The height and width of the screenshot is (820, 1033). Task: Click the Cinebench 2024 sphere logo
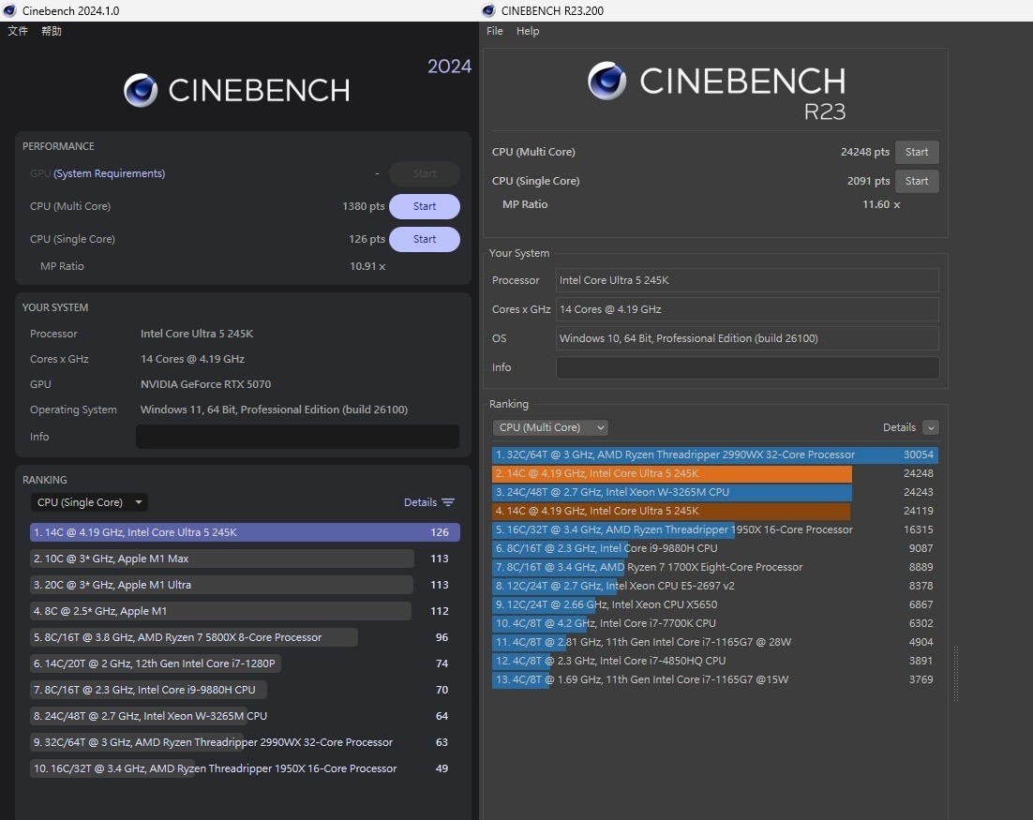141,90
